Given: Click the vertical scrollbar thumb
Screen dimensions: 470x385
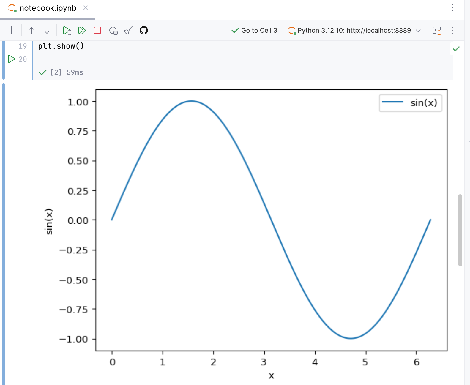Looking at the screenshot, I should click(460, 230).
